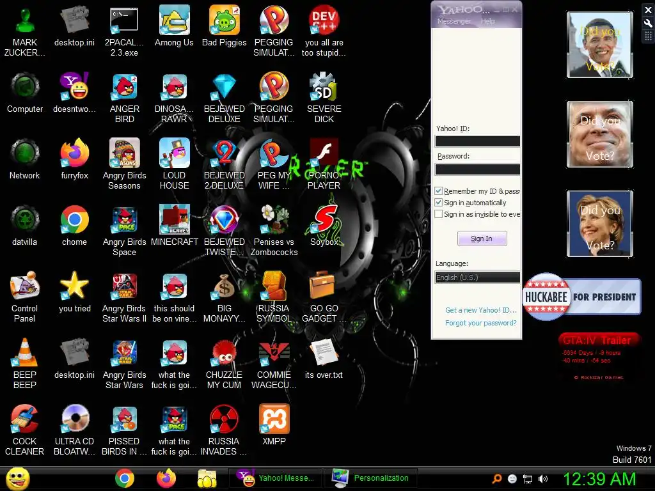Click the Password input field
Viewport: 655px width, 491px height.
pyautogui.click(x=477, y=169)
